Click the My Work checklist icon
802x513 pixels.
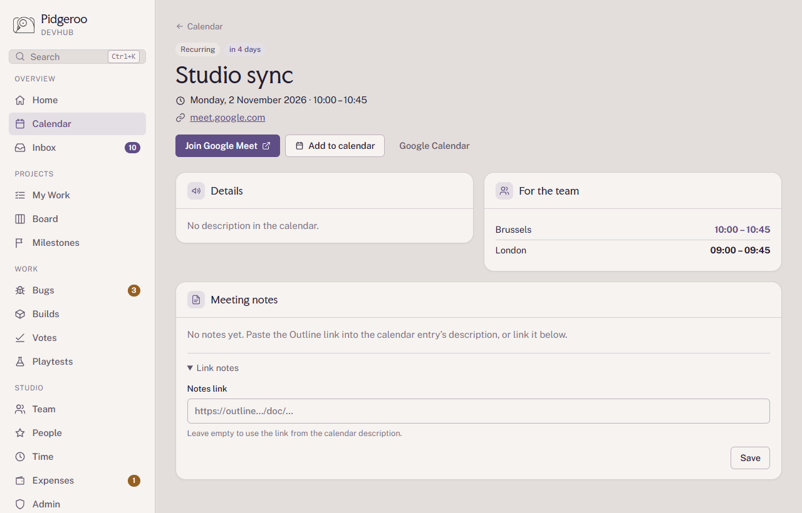point(20,195)
